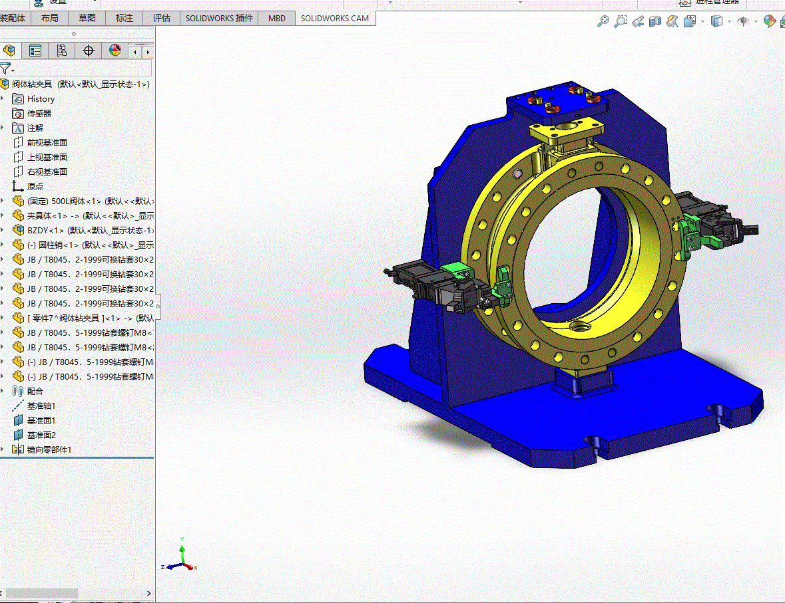Expand the History tree node
Viewport: 785px width, 603px height.
(3, 98)
